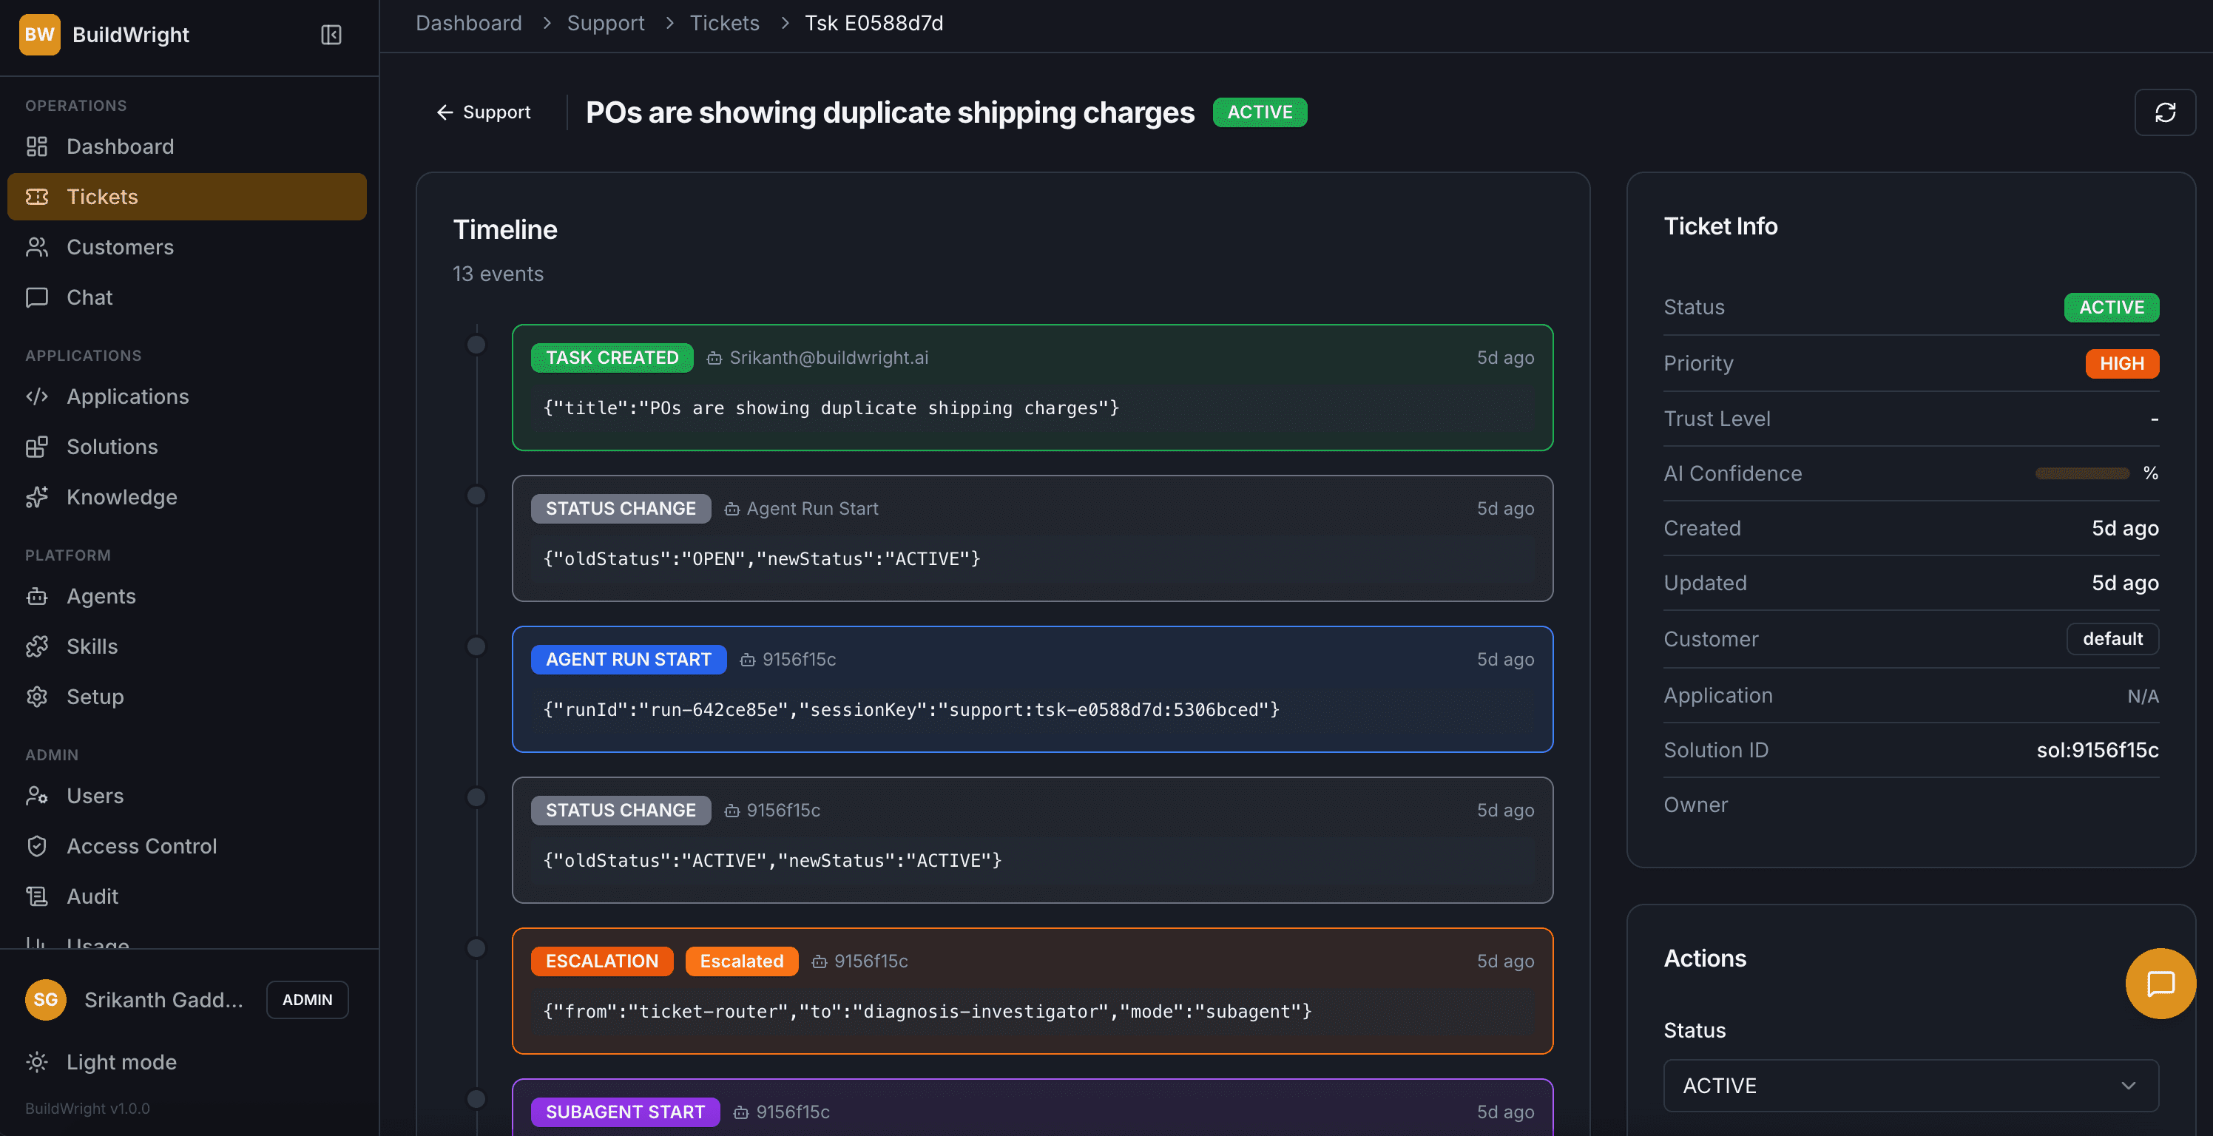Select the Knowledge sidebar icon
This screenshot has width=2213, height=1136.
[36, 497]
